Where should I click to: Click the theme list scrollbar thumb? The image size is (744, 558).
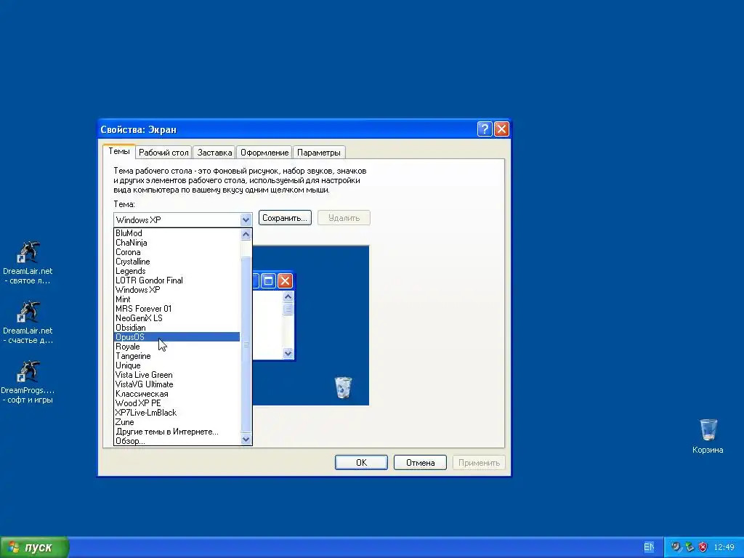pos(246,344)
